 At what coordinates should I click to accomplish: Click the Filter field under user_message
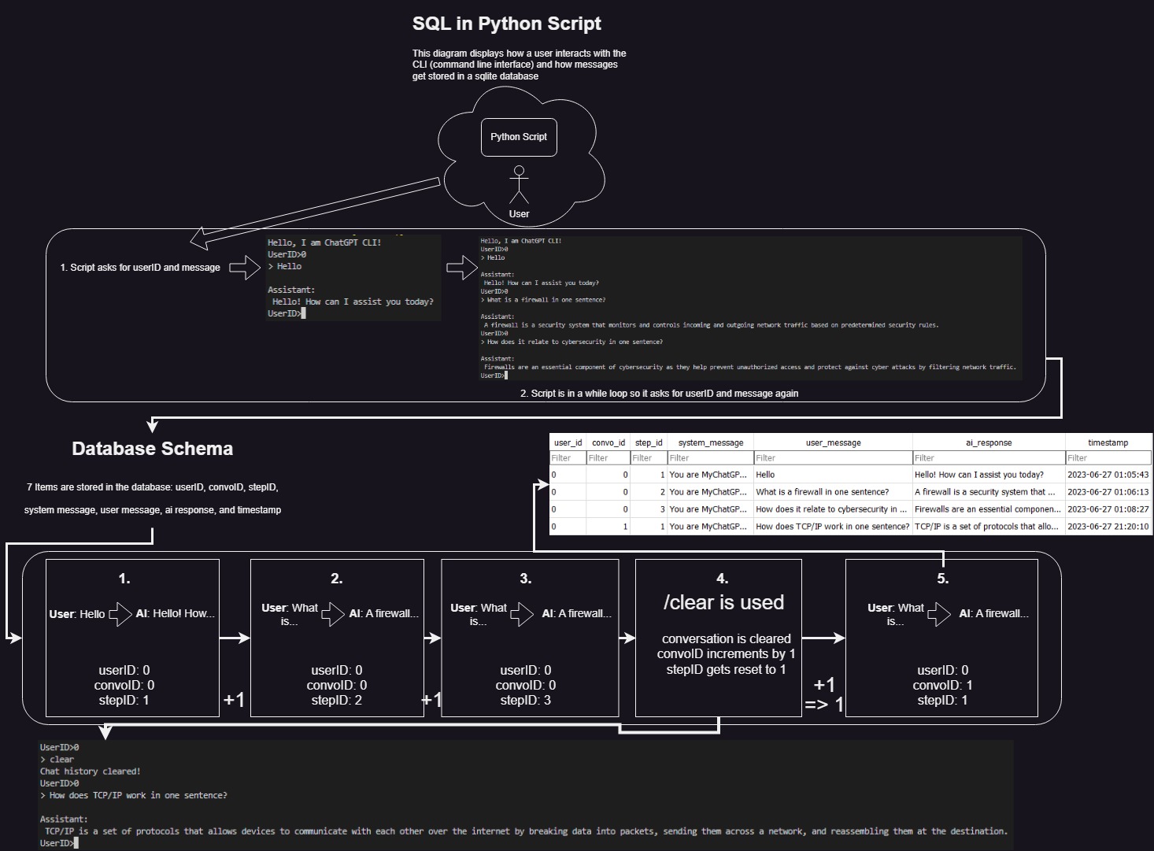[x=833, y=458]
